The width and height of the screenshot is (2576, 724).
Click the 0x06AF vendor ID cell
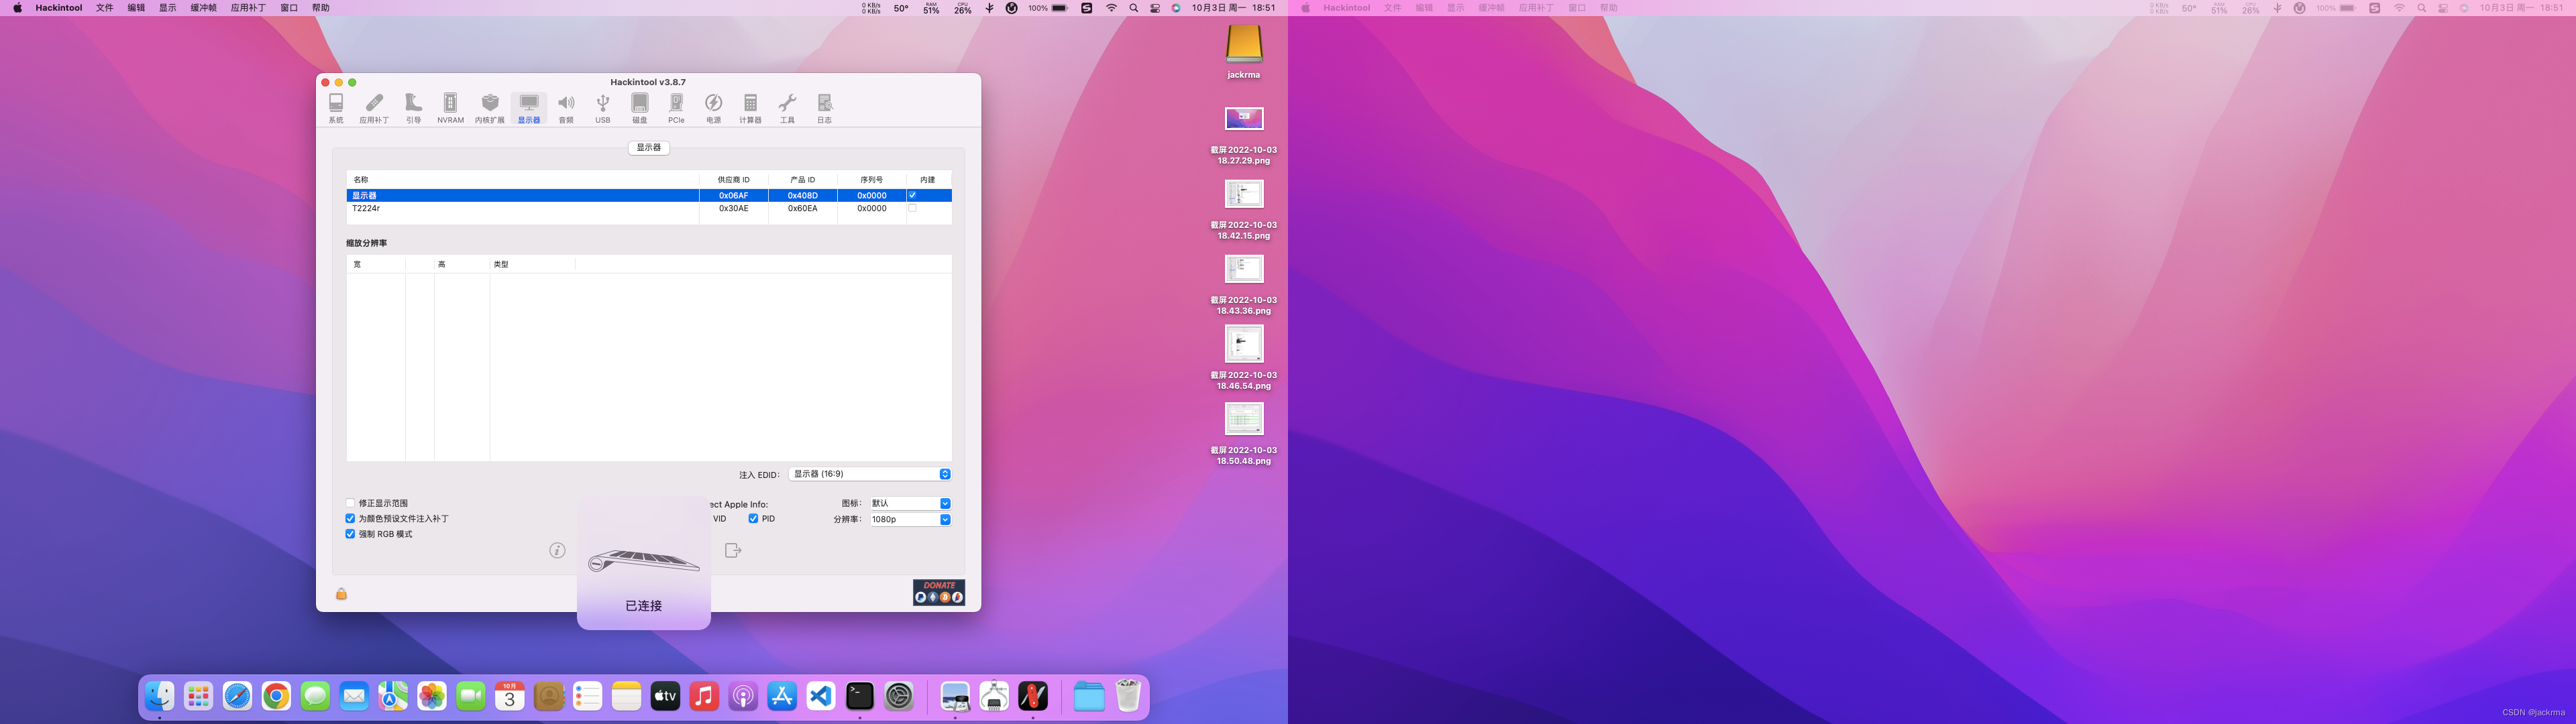coord(733,195)
